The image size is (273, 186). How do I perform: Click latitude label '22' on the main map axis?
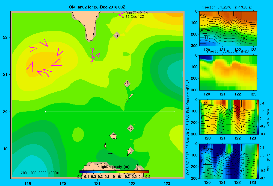tap(5, 37)
